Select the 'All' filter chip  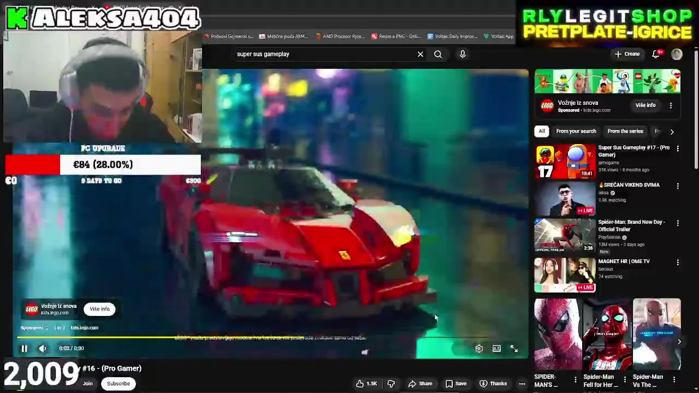coord(541,131)
